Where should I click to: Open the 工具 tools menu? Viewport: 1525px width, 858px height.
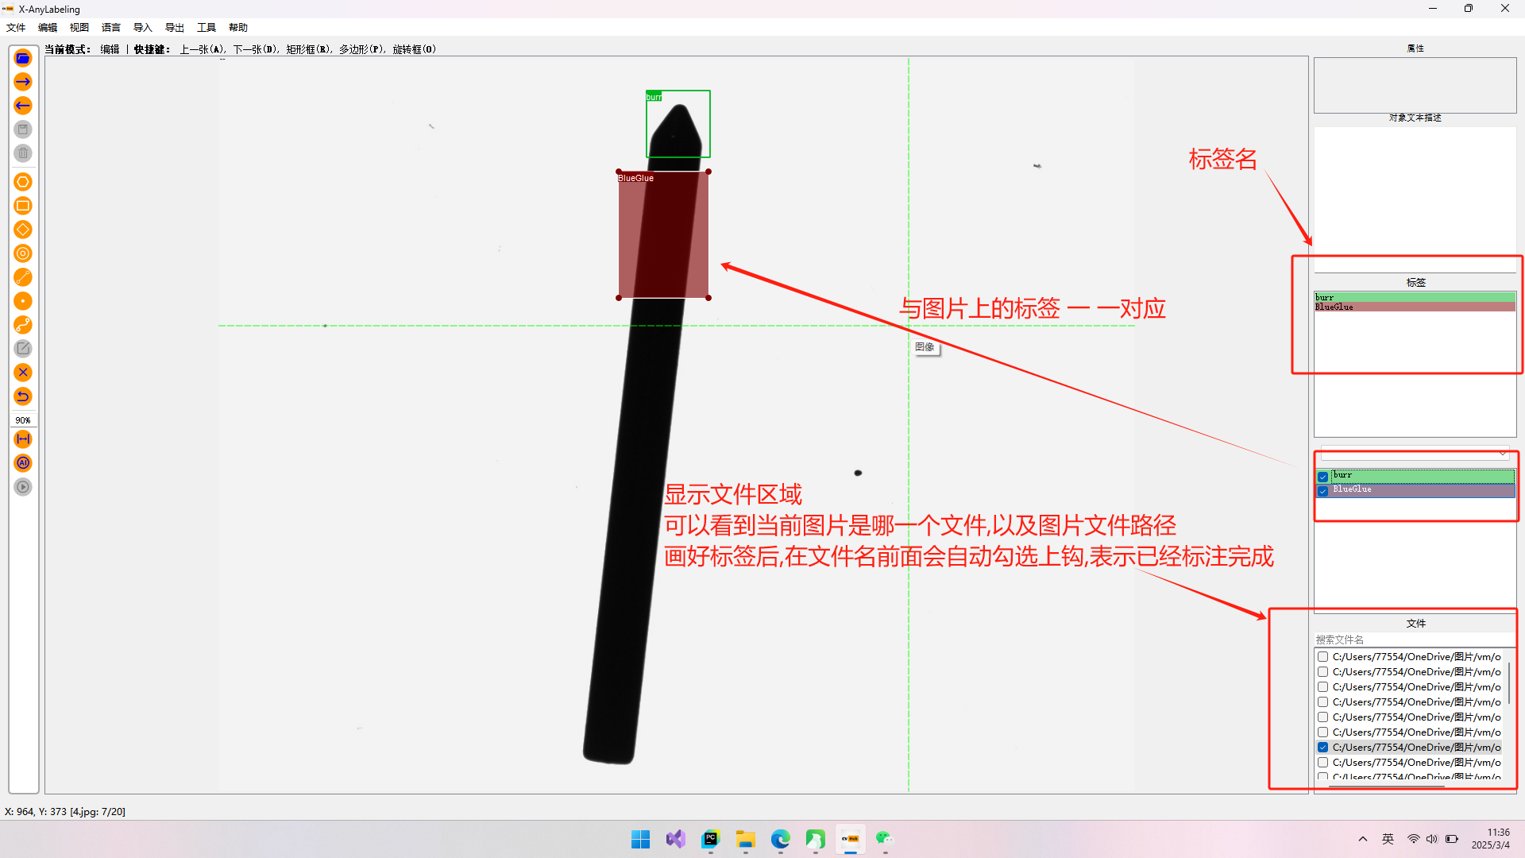pos(206,28)
